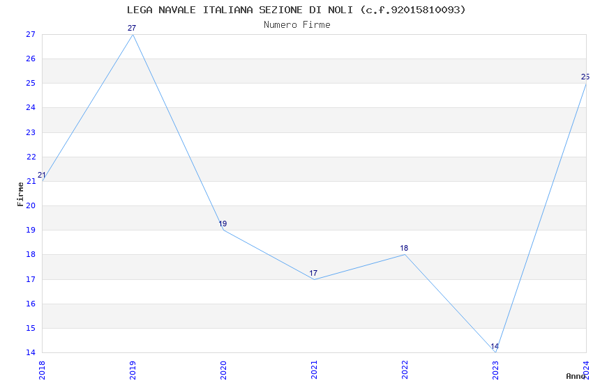Image resolution: width=593 pixels, height=383 pixels.
Task: Click the y-axis tick value 17
Action: [x=31, y=280]
